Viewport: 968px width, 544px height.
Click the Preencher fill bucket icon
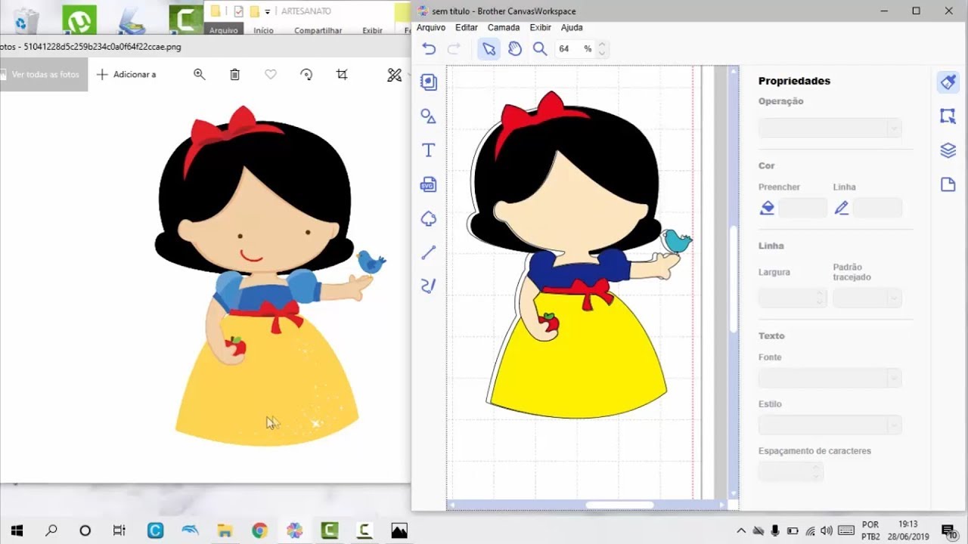click(x=767, y=208)
